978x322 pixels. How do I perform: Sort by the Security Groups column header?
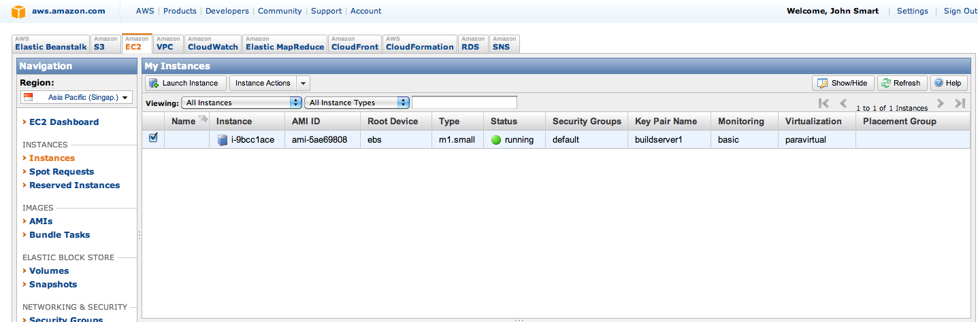tap(587, 122)
